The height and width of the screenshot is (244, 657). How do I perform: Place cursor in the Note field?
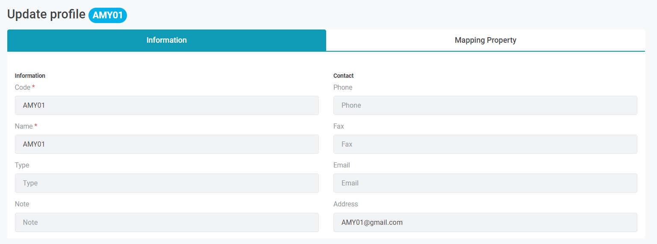click(166, 222)
